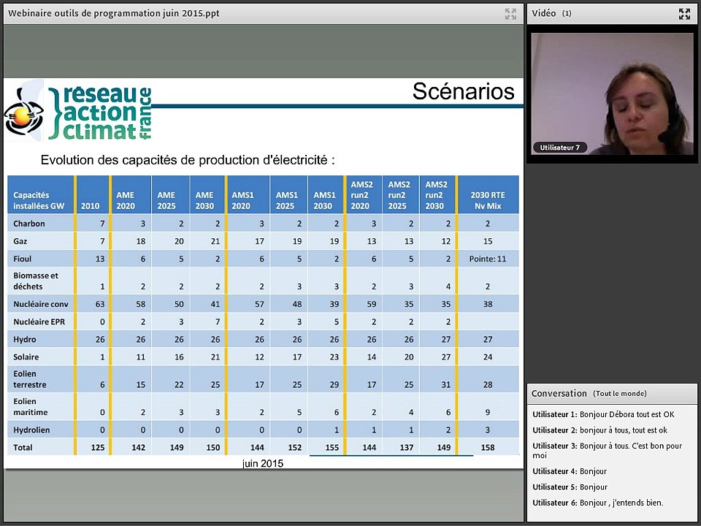Click the 'Hydro' row label

point(25,340)
